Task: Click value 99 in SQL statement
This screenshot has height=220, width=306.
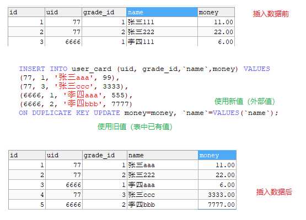Action: tap(107, 78)
